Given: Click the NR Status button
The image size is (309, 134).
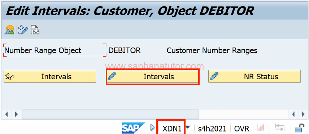Looking at the screenshot, I should point(254,76).
